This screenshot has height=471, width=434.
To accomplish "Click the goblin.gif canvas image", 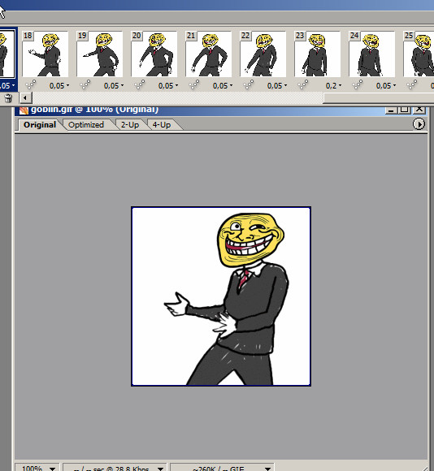I will [221, 296].
